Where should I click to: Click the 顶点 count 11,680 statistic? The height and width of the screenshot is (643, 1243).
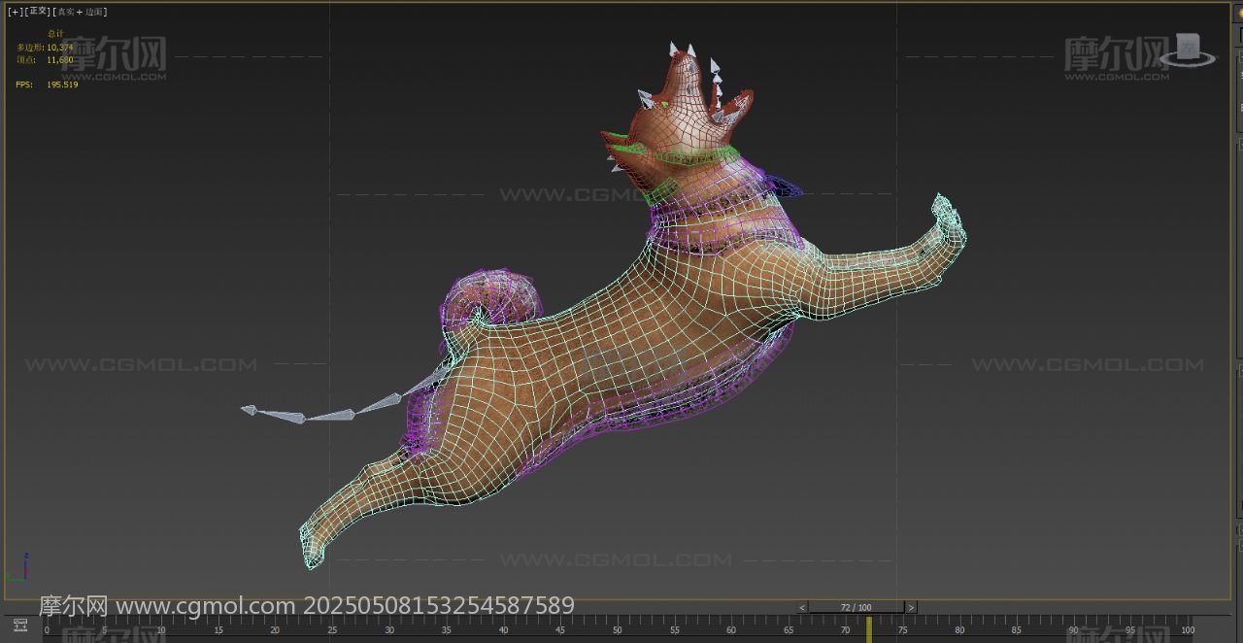60,59
